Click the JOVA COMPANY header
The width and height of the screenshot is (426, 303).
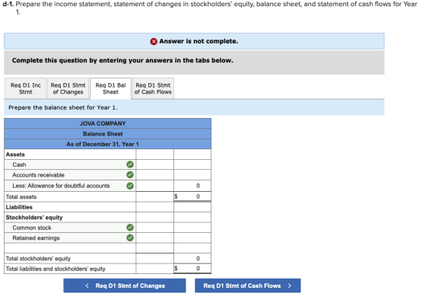point(107,123)
